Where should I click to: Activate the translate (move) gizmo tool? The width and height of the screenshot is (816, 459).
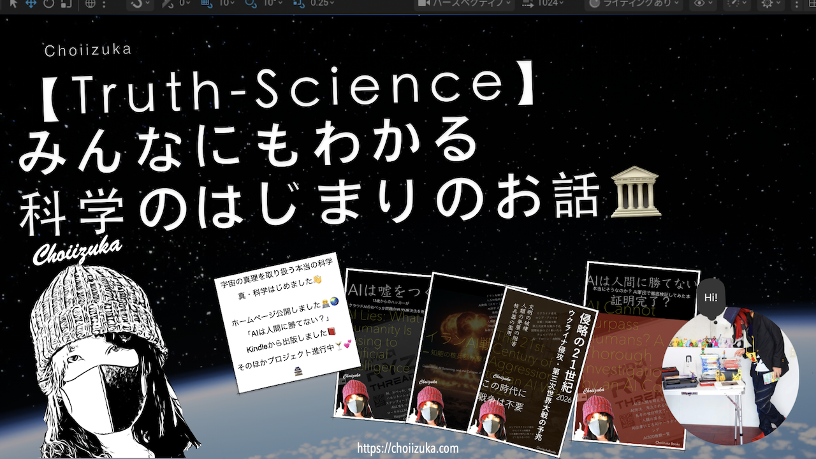point(30,3)
